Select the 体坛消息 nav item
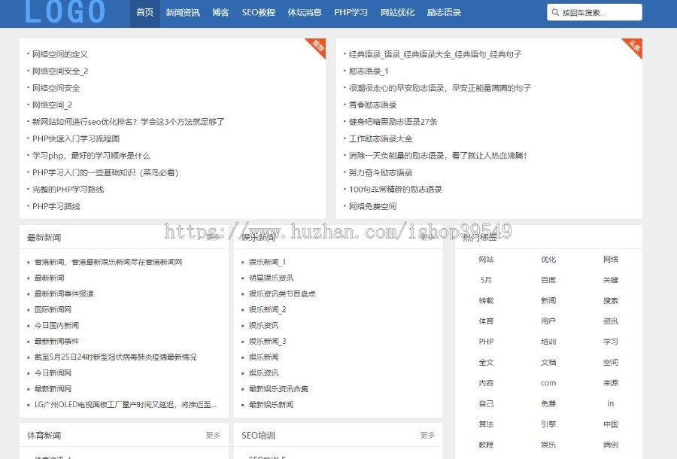 (305, 13)
